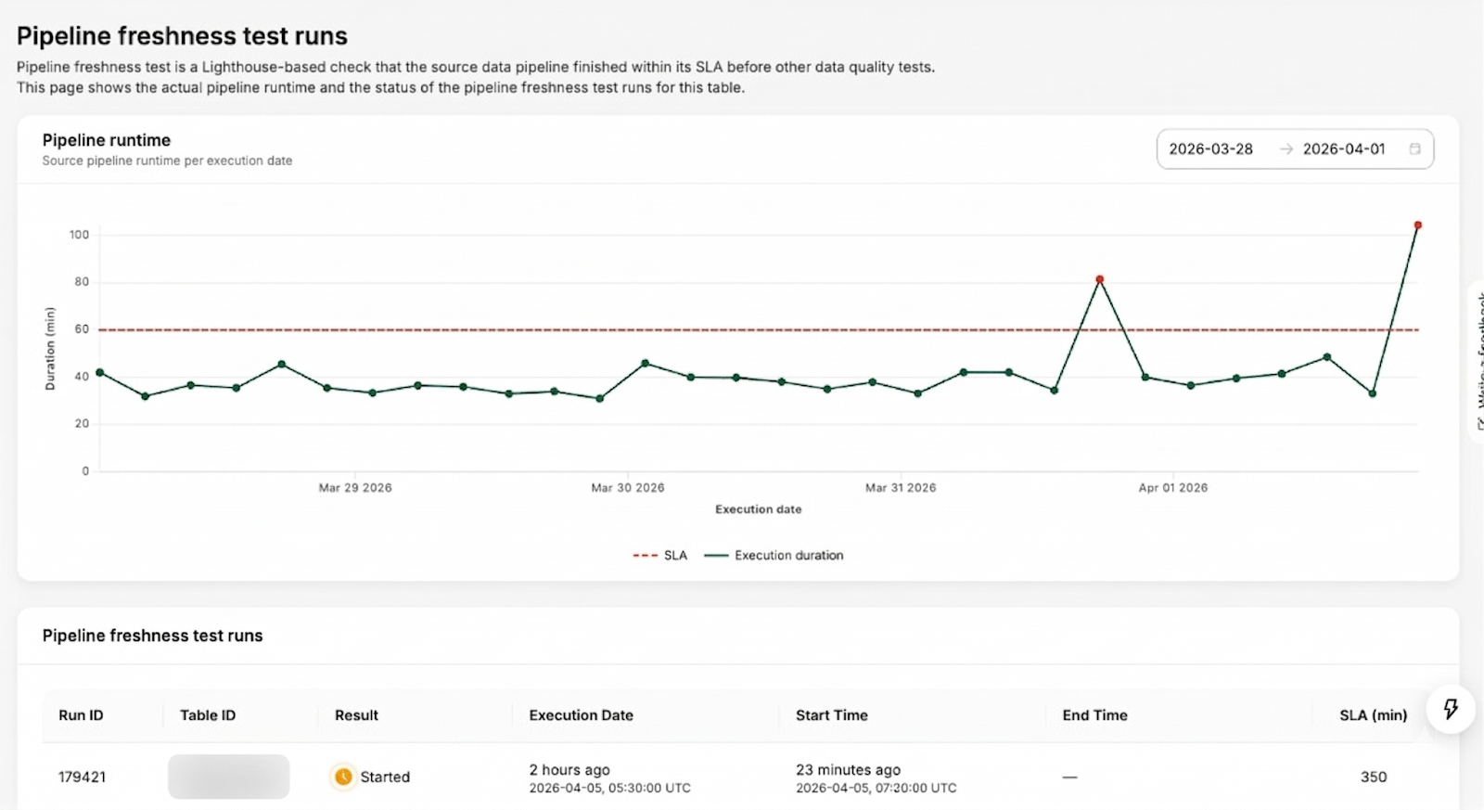Click the arrow between the two dates
The width and height of the screenshot is (1484, 810).
coord(1286,148)
